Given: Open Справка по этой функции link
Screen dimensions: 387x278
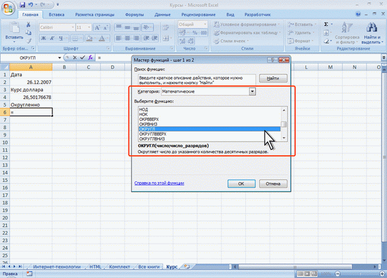Looking at the screenshot, I should click(x=159, y=183).
